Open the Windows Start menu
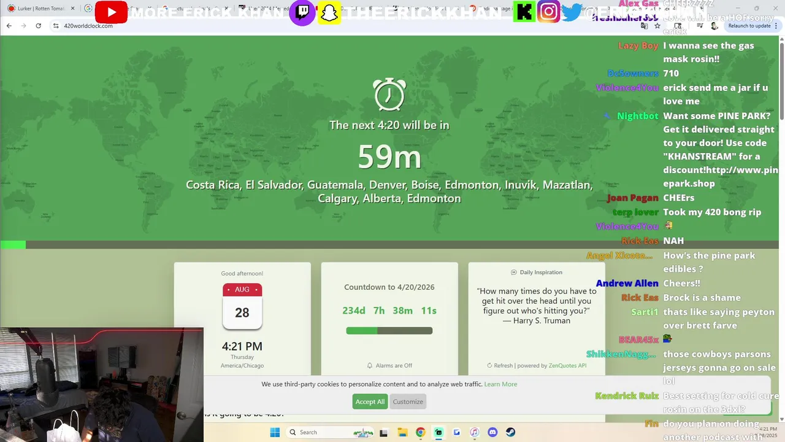The image size is (785, 442). pyautogui.click(x=275, y=432)
